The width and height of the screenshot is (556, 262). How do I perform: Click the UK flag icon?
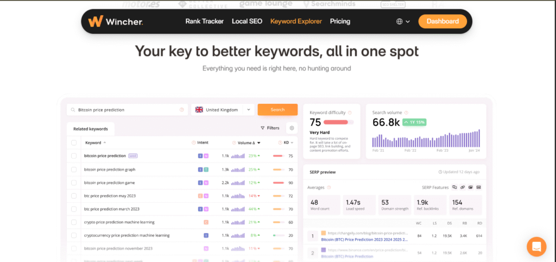[x=199, y=110]
